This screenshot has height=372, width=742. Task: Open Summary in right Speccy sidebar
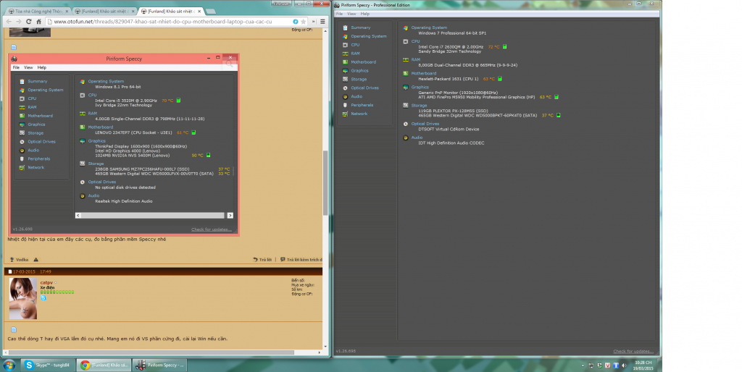tap(360, 28)
